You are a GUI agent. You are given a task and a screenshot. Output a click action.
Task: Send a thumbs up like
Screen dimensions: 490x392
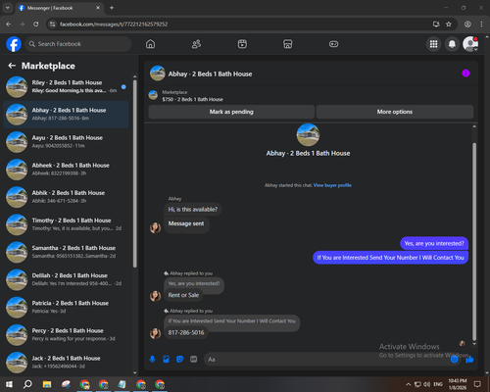click(x=469, y=360)
